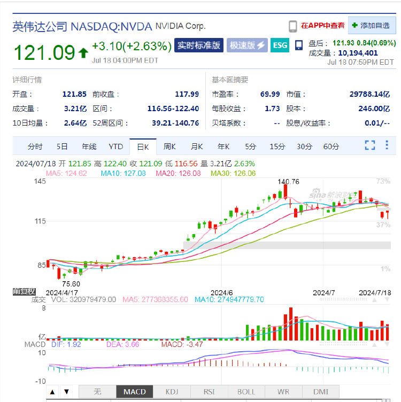
Task: Choose the MACD indicator option
Action: pyautogui.click(x=135, y=392)
